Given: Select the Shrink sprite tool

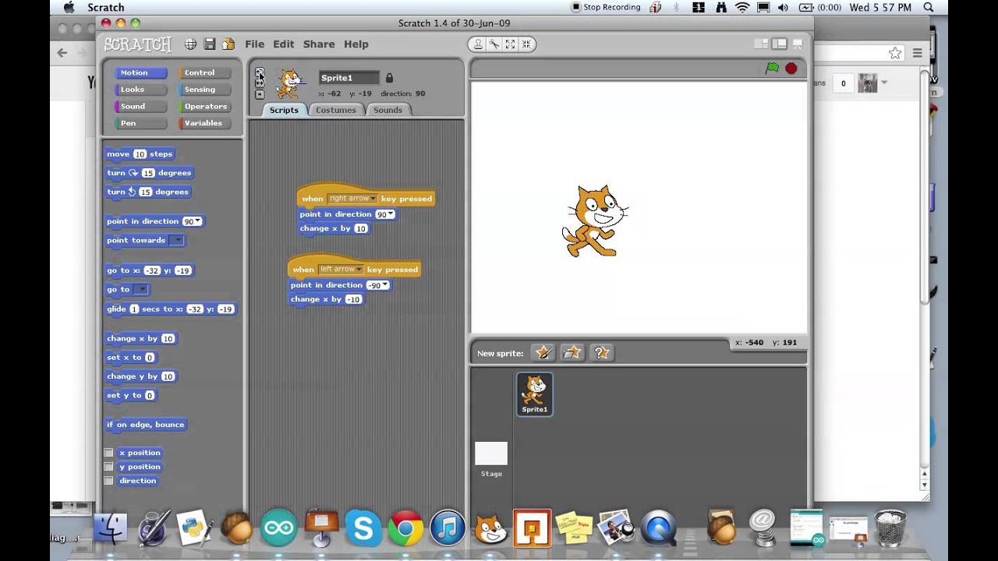Looking at the screenshot, I should [x=526, y=44].
